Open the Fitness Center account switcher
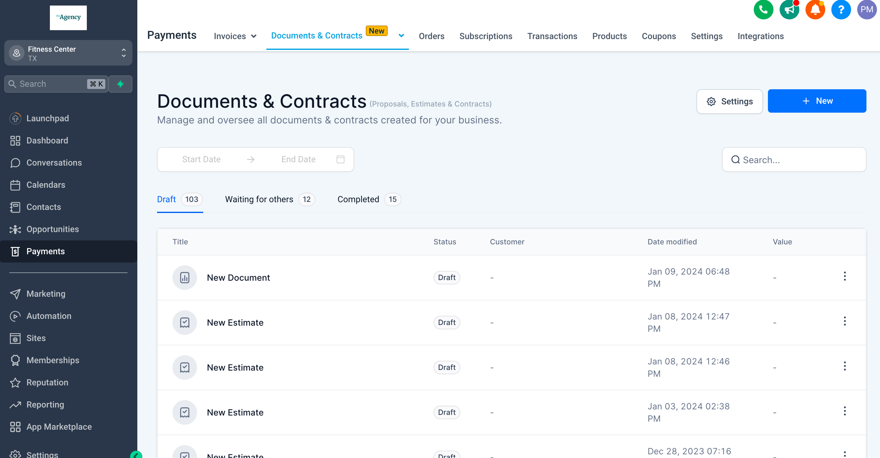The width and height of the screenshot is (880, 458). point(68,53)
